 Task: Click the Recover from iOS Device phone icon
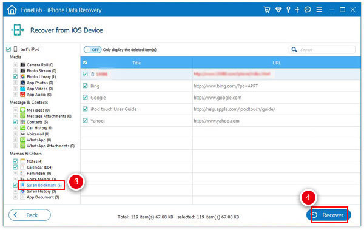tap(18, 30)
